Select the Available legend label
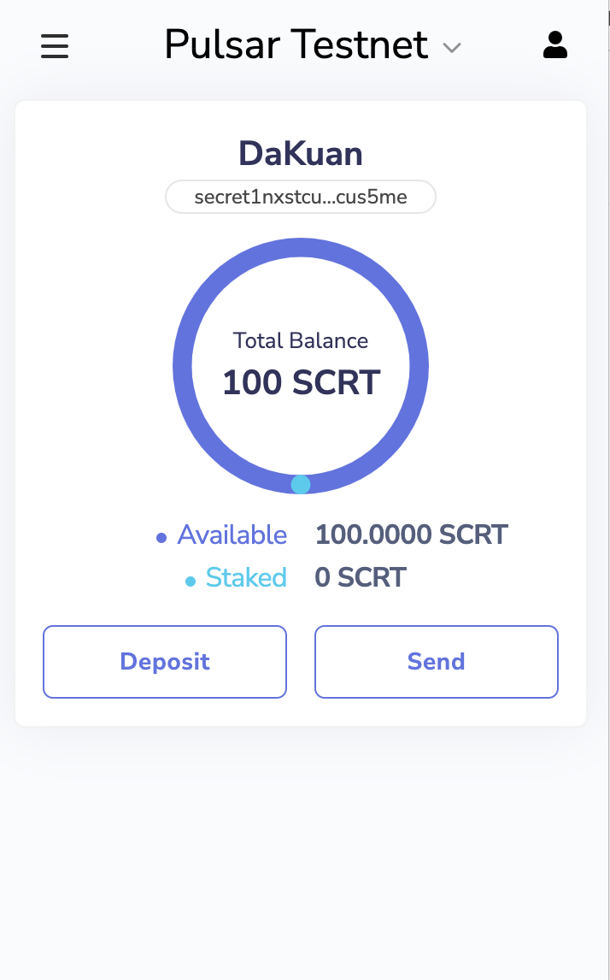The width and height of the screenshot is (610, 980). 232,535
